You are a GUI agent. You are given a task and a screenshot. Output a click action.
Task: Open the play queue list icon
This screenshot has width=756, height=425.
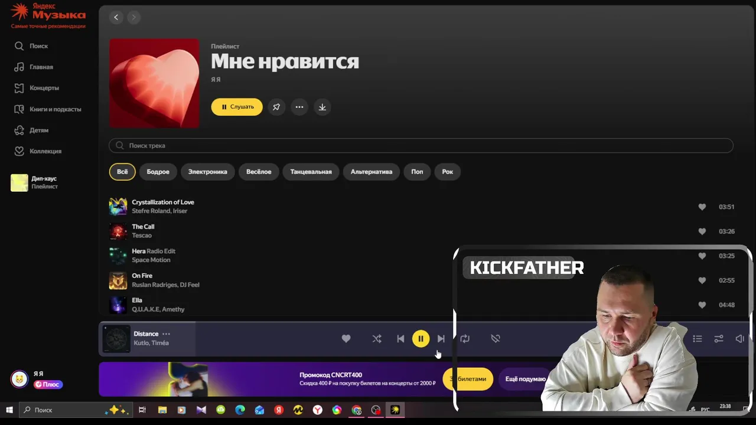point(698,339)
